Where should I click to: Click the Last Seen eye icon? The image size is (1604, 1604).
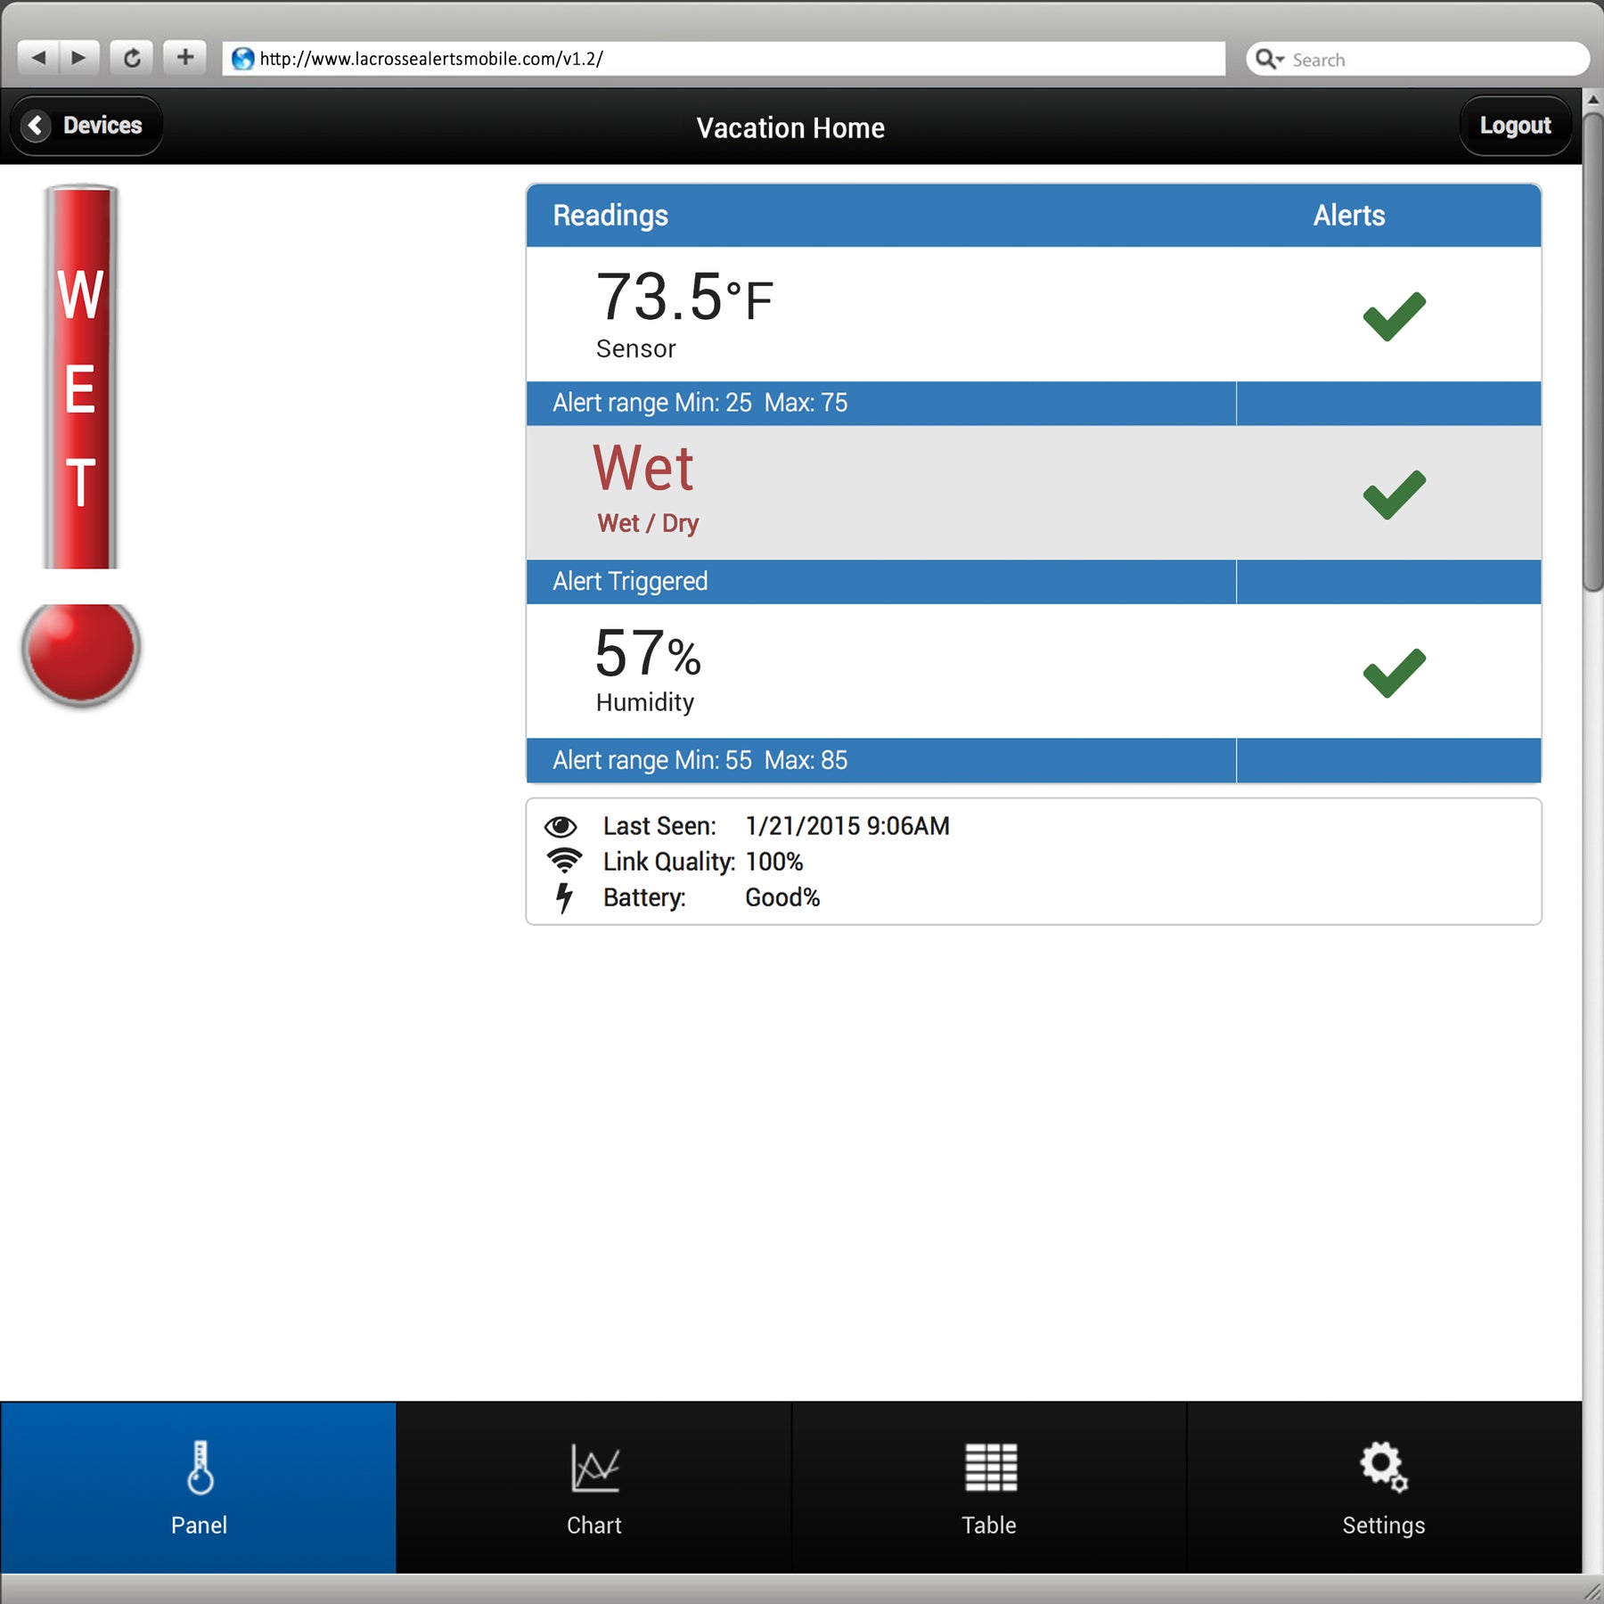pos(561,826)
